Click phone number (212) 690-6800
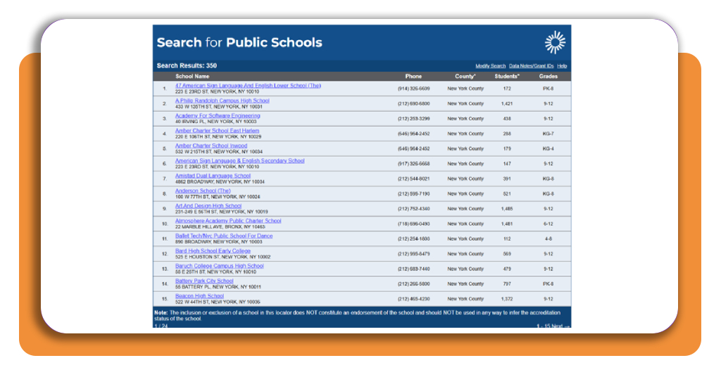 pyautogui.click(x=414, y=104)
